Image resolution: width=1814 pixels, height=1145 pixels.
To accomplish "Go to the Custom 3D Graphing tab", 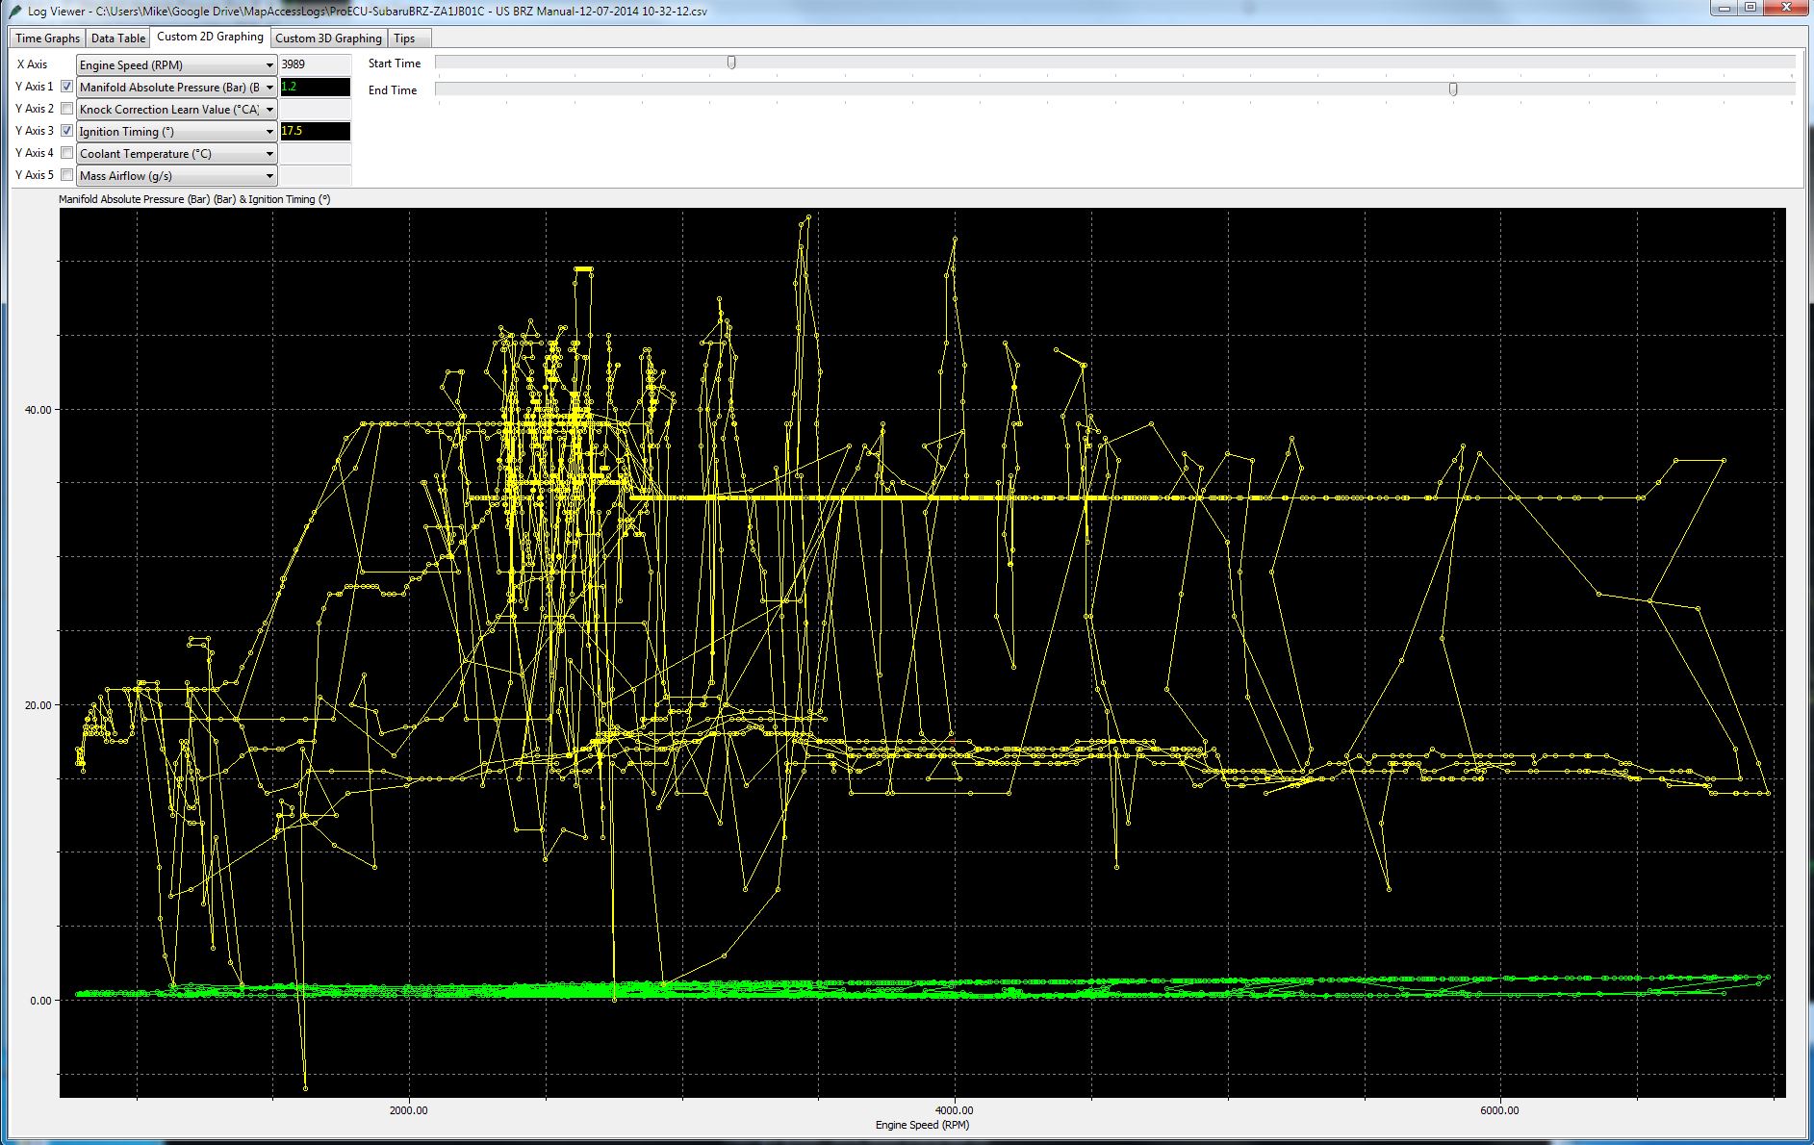I will point(328,38).
